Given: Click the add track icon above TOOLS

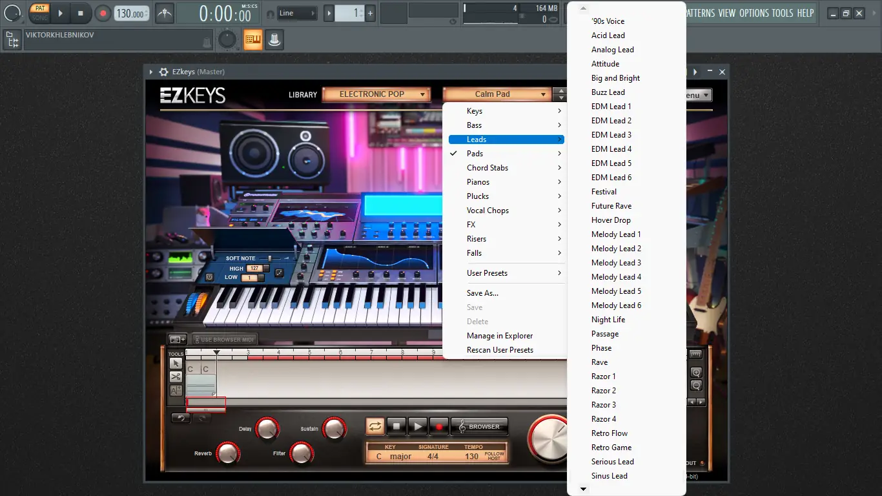Looking at the screenshot, I should 178,339.
